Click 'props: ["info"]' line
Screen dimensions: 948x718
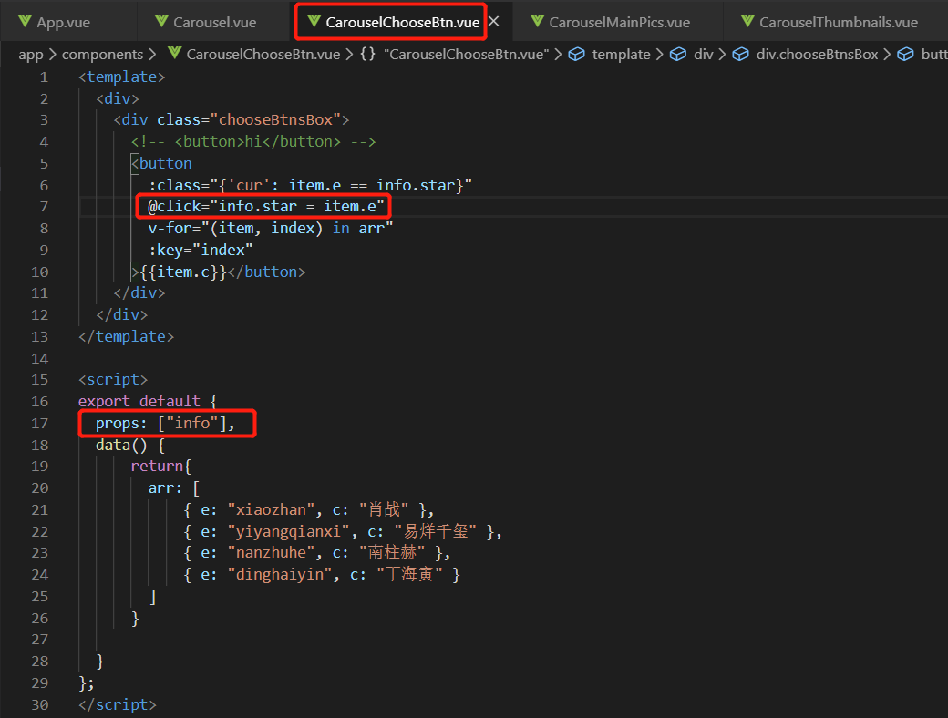165,423
